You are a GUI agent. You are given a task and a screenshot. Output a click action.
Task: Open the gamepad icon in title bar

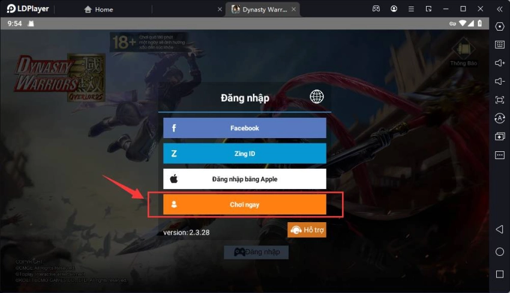point(376,9)
